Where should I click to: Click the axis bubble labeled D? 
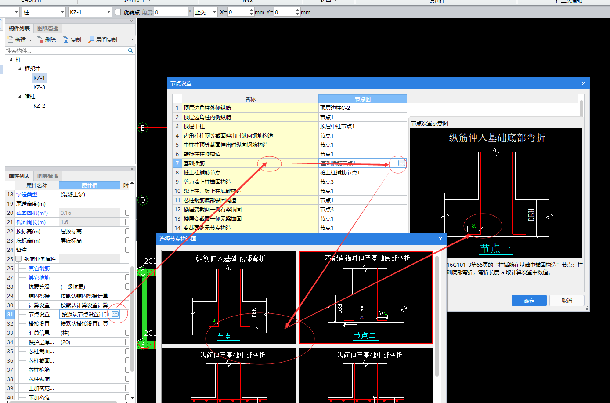pyautogui.click(x=143, y=200)
